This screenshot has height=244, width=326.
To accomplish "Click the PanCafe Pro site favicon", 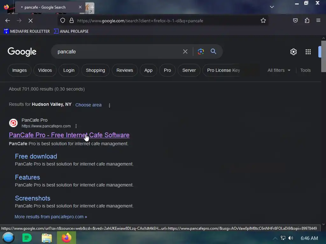I will pos(13,123).
